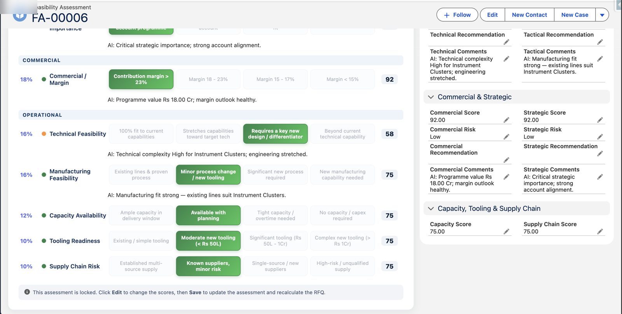The height and width of the screenshot is (314, 622).
Task: Edit Commercial Recommendation pencil icon
Action: click(x=506, y=160)
